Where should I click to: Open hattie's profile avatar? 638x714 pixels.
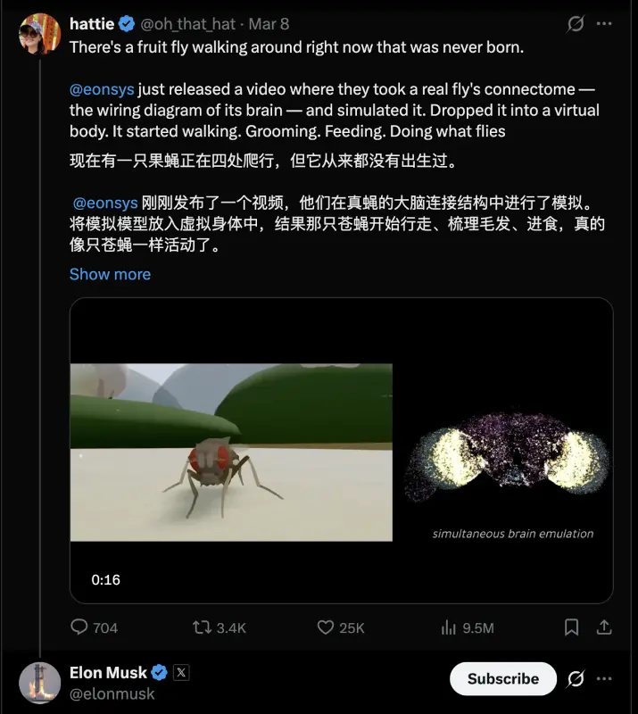[x=39, y=34]
